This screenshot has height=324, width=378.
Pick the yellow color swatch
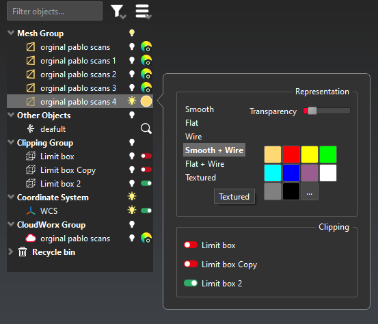(x=310, y=154)
